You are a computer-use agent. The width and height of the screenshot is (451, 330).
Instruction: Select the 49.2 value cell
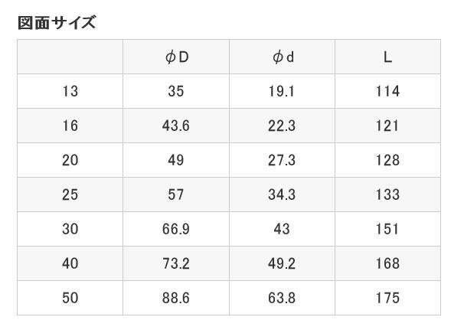point(282,263)
